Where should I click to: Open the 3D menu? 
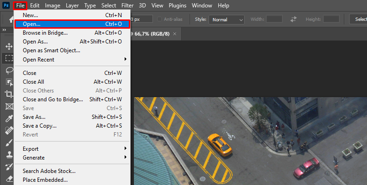point(142,6)
